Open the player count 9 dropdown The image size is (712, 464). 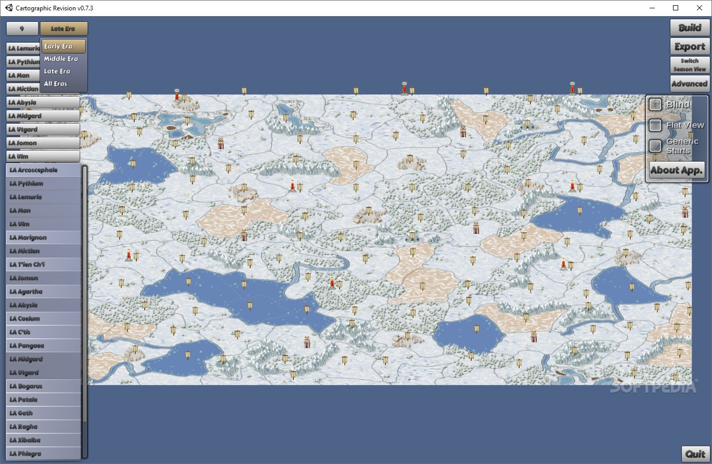(22, 29)
